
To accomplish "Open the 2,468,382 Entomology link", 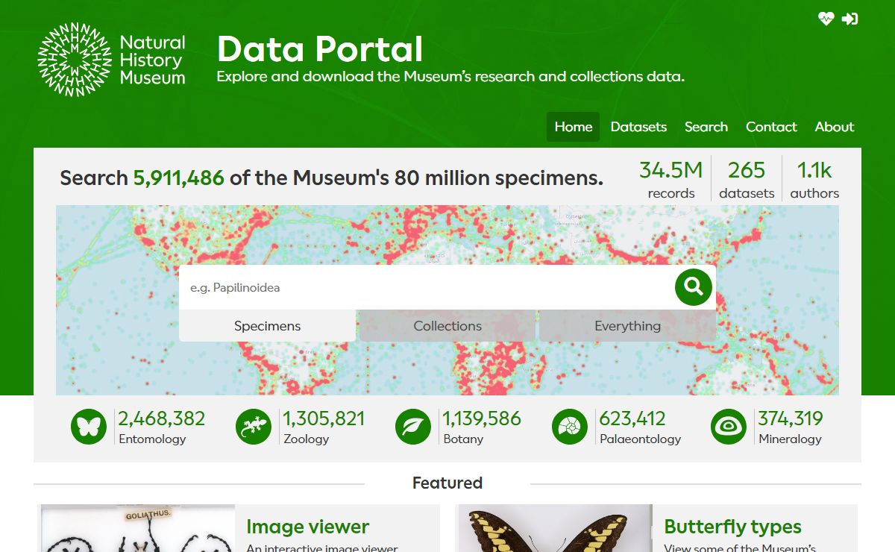I will 161,427.
